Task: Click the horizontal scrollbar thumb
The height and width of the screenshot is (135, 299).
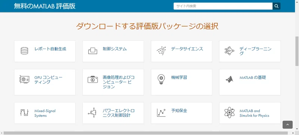Action: 145,133
